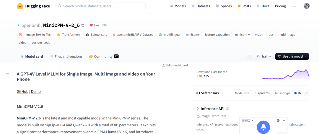319x134 pixels.
Task: Click the info icon beside Safetensors
Action: pos(221,93)
